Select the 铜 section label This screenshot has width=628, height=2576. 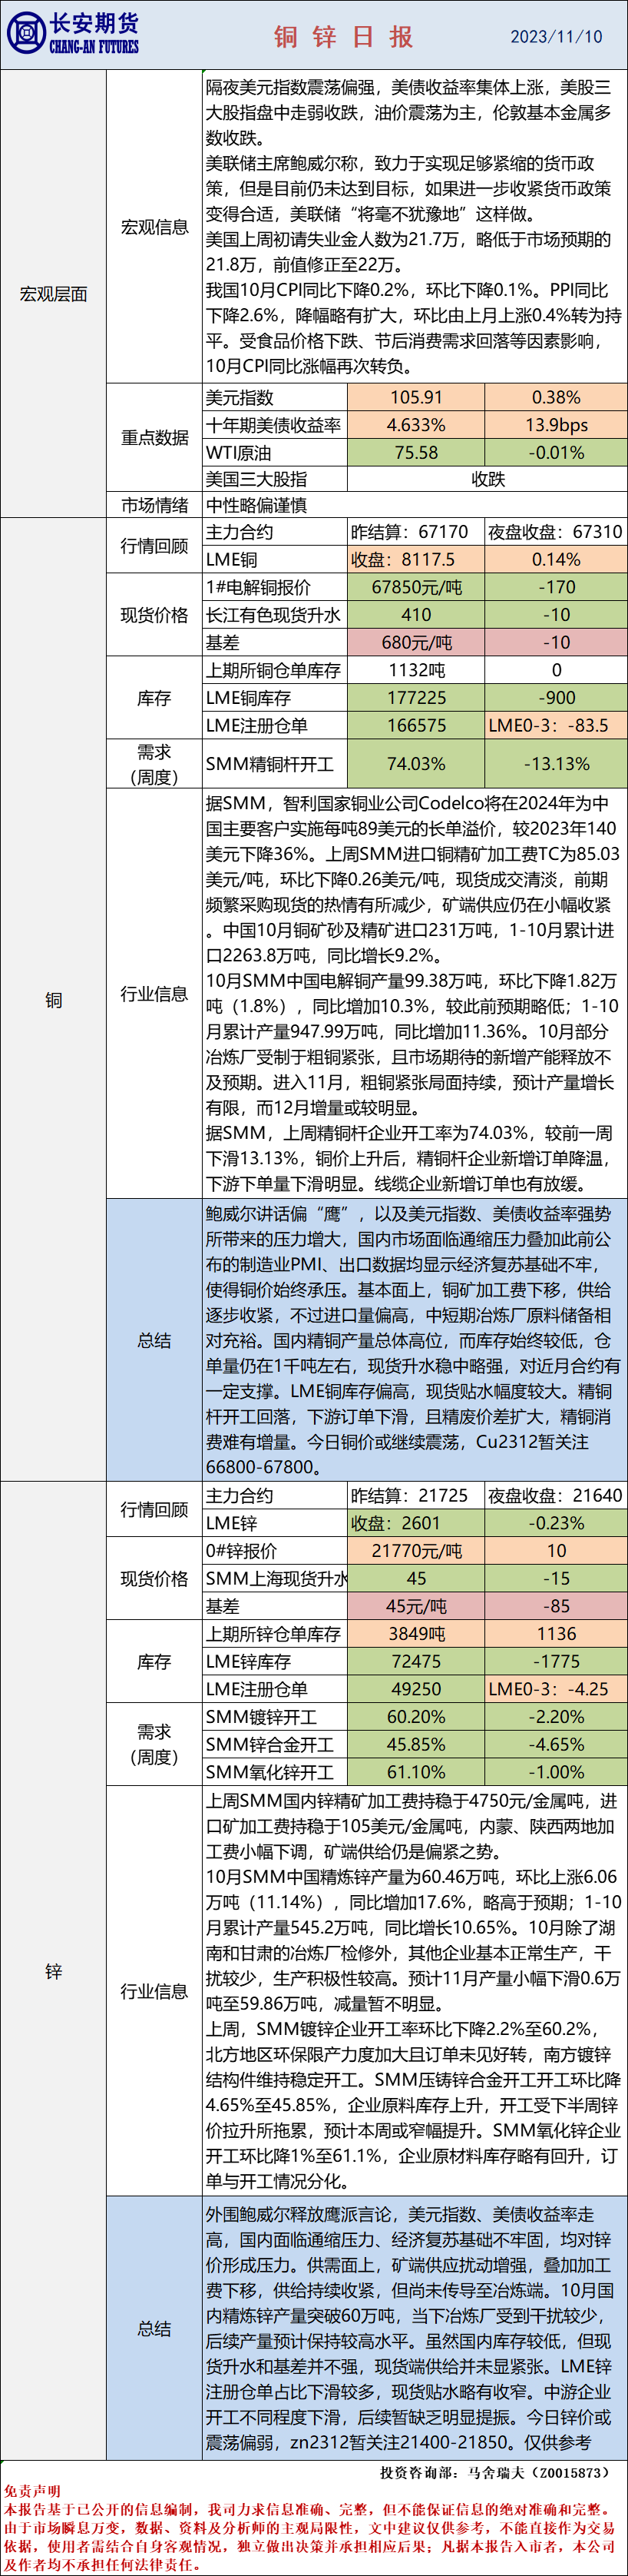click(x=53, y=999)
